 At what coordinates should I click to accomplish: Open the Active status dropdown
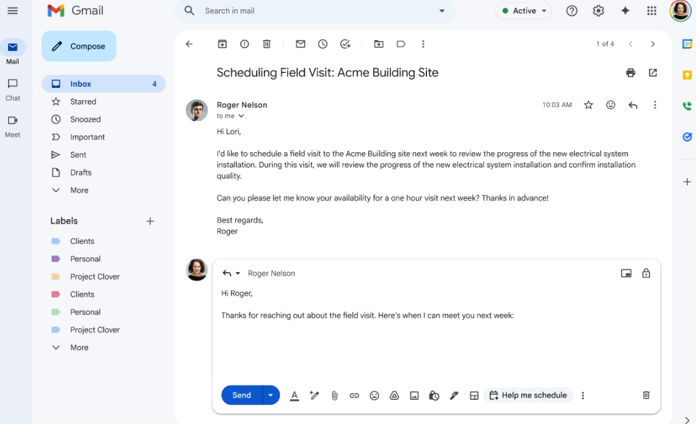(524, 11)
